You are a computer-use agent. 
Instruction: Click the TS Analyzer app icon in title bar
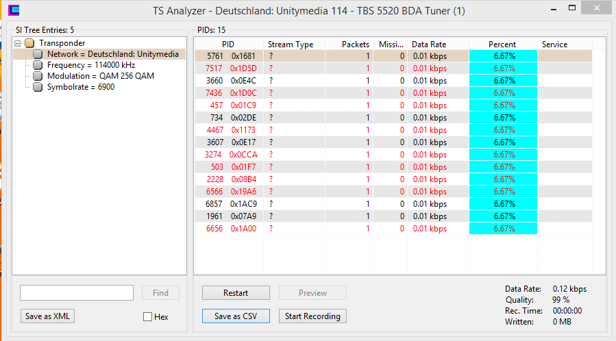[x=14, y=10]
